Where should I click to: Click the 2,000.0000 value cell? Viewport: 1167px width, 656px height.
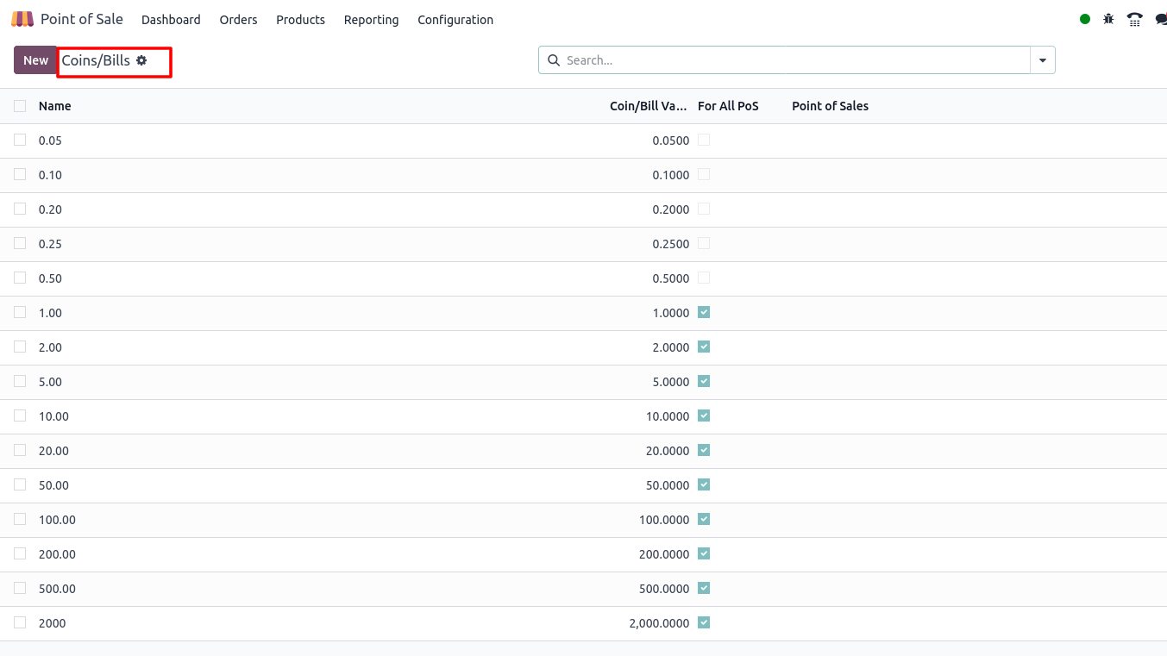point(659,623)
